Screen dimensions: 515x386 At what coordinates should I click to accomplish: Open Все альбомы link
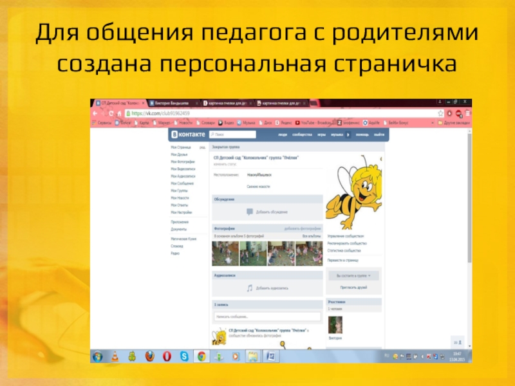pos(312,236)
